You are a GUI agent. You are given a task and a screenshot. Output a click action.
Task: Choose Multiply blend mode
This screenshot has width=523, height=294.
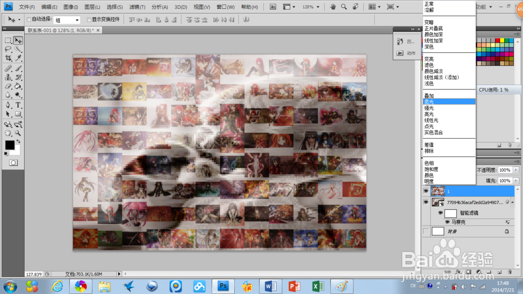449,29
